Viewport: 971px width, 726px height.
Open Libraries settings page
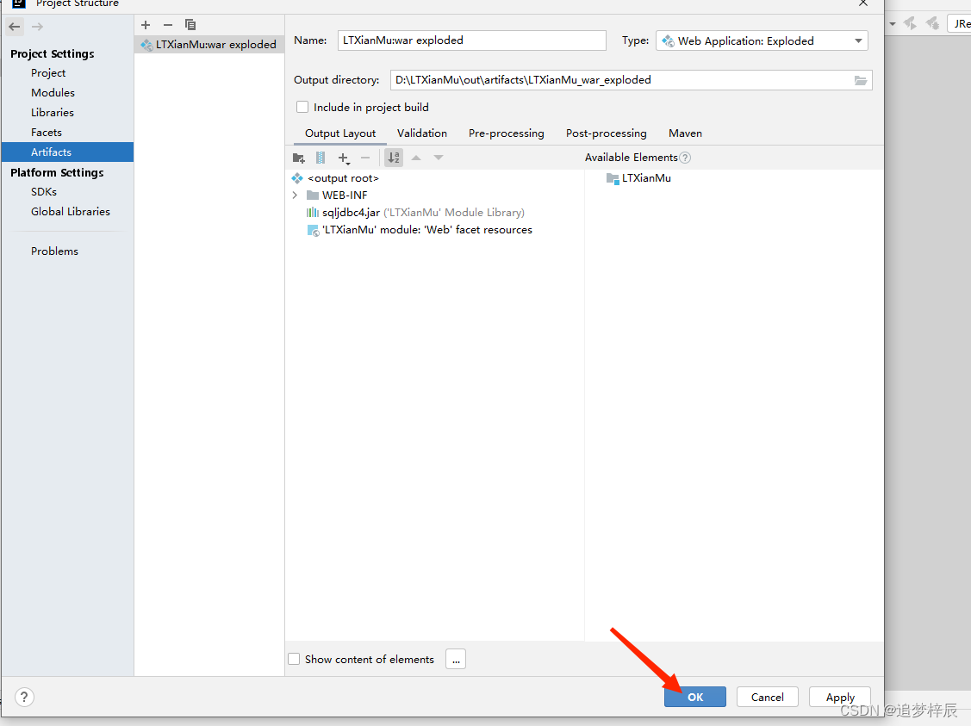53,113
